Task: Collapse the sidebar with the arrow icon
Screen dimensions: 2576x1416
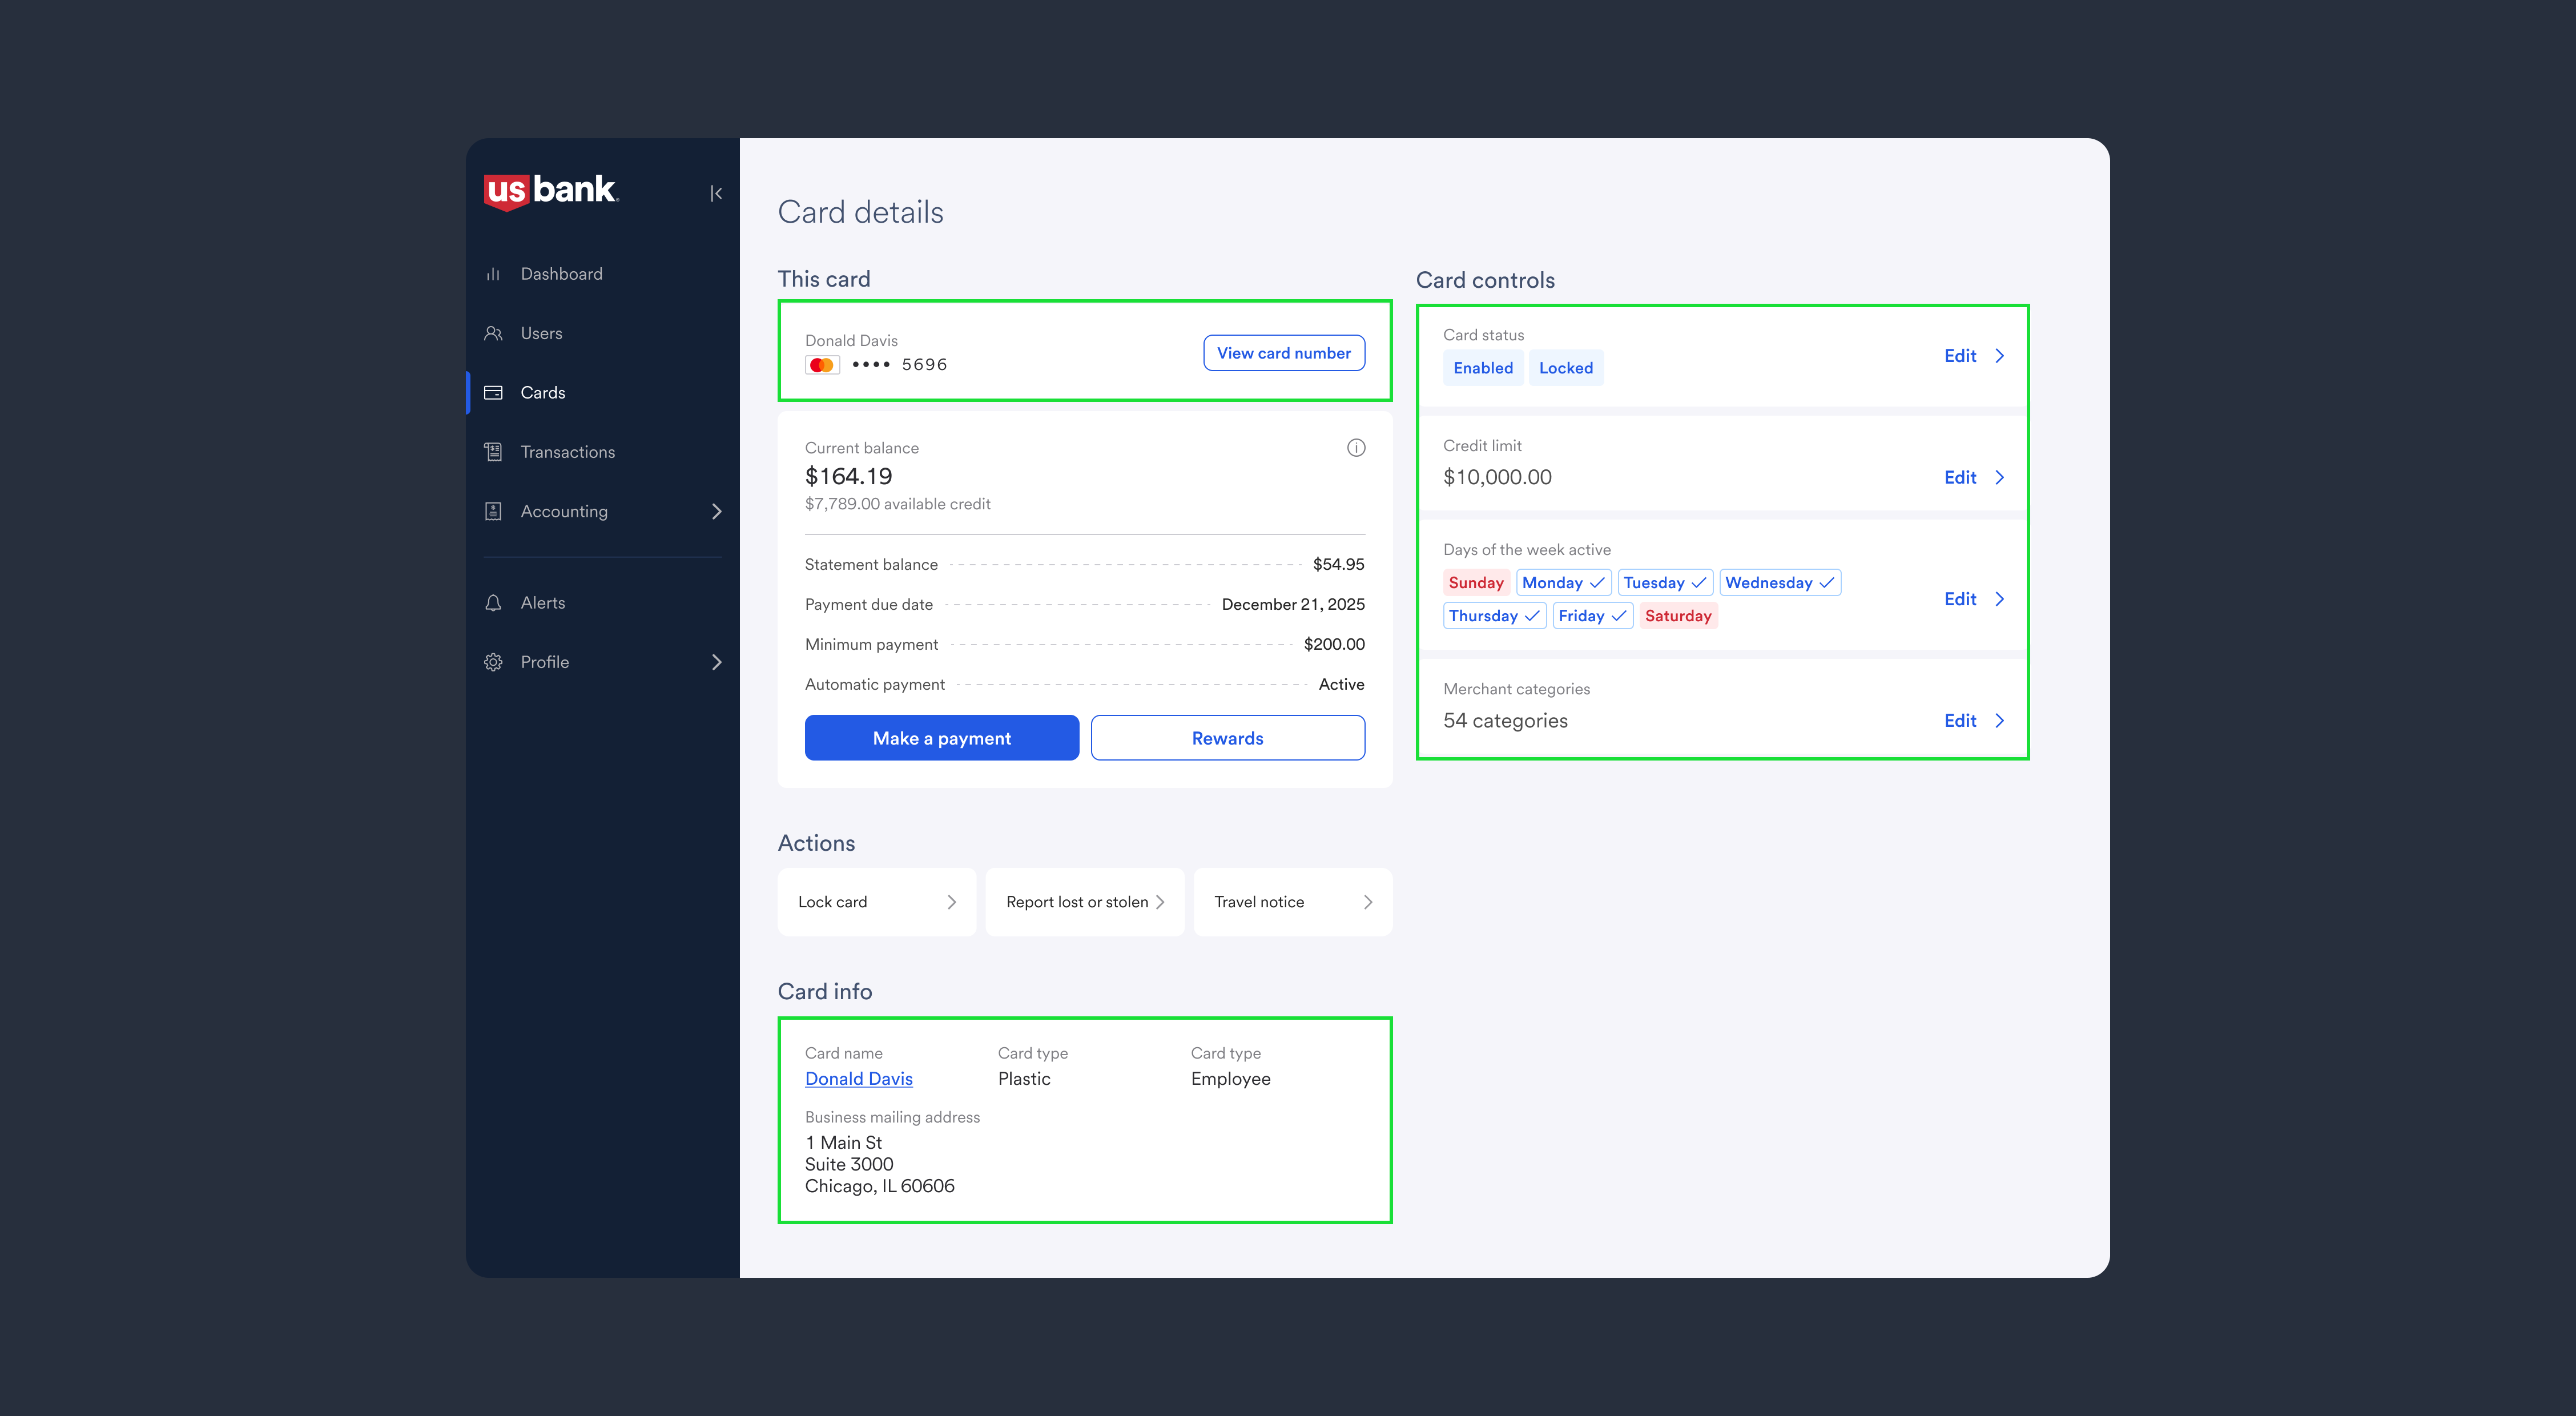Action: [x=716, y=193]
